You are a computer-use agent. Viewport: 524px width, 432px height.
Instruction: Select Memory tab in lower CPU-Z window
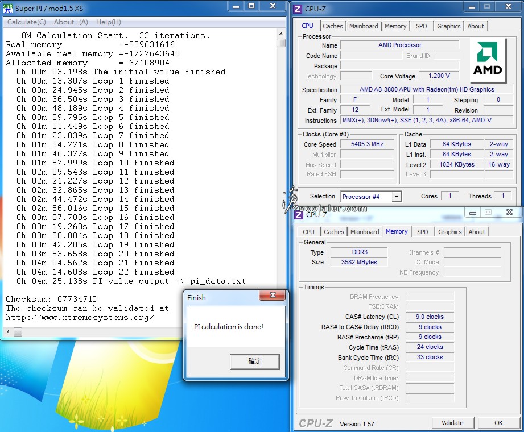point(397,231)
